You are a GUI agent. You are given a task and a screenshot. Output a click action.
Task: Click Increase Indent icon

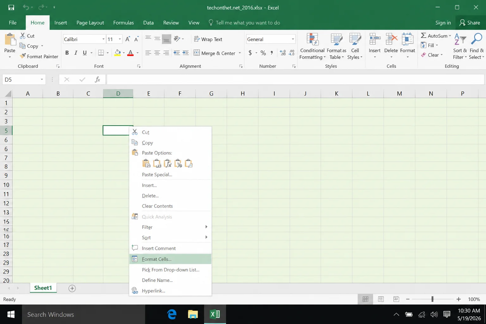click(x=186, y=53)
